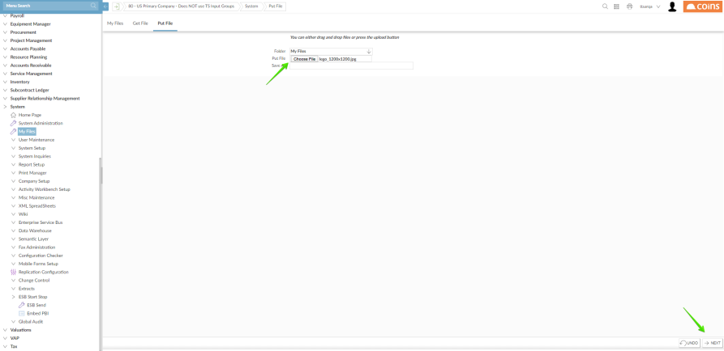
Task: Click the Menu Search input box
Action: pyautogui.click(x=46, y=6)
